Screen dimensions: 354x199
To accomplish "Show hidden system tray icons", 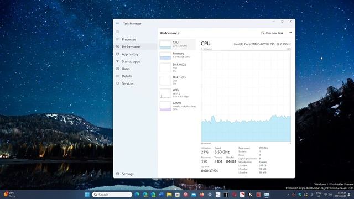I will 288,195.
